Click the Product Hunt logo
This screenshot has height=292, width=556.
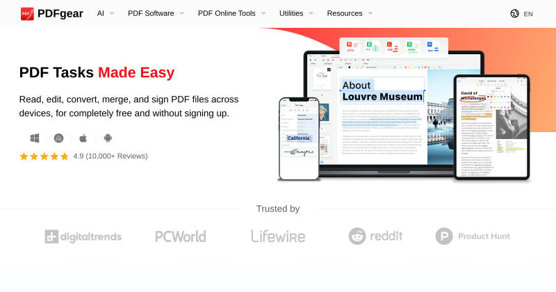473,236
